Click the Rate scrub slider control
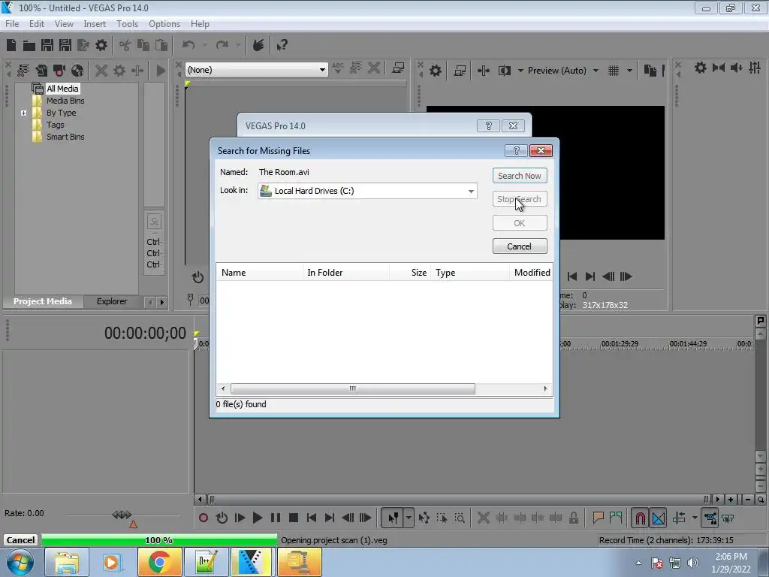Image resolution: width=769 pixels, height=577 pixels. pos(122,515)
